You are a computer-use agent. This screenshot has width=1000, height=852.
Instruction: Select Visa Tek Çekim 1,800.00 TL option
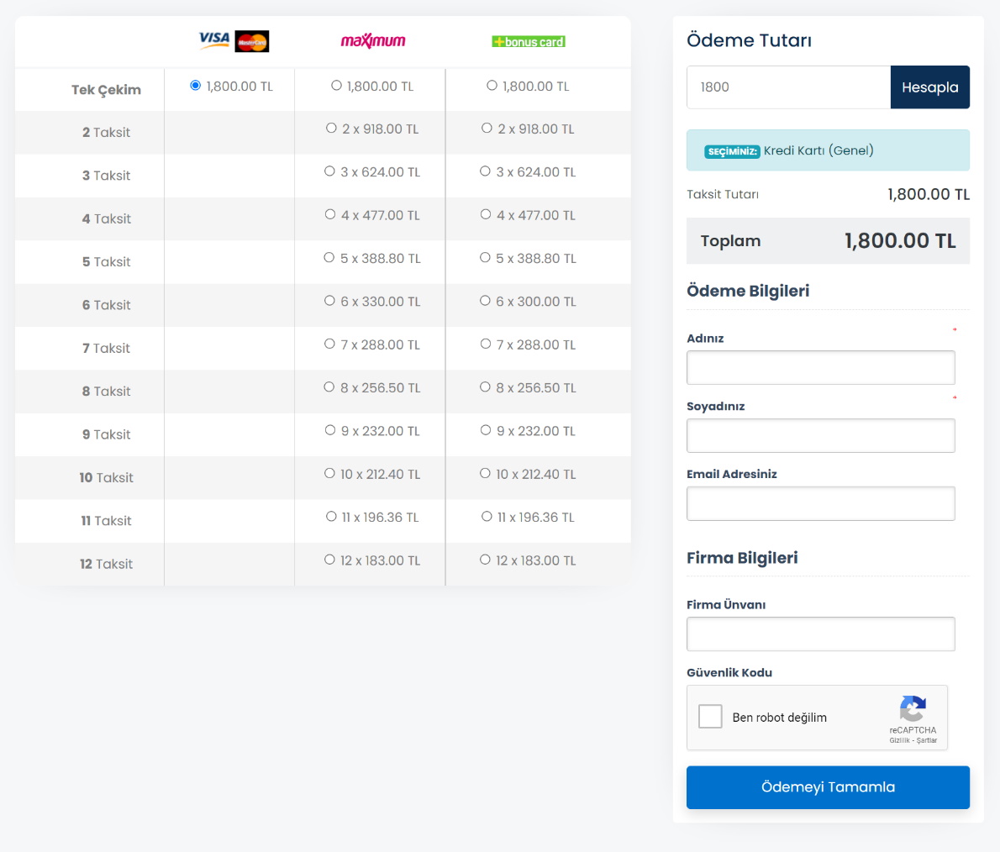196,86
